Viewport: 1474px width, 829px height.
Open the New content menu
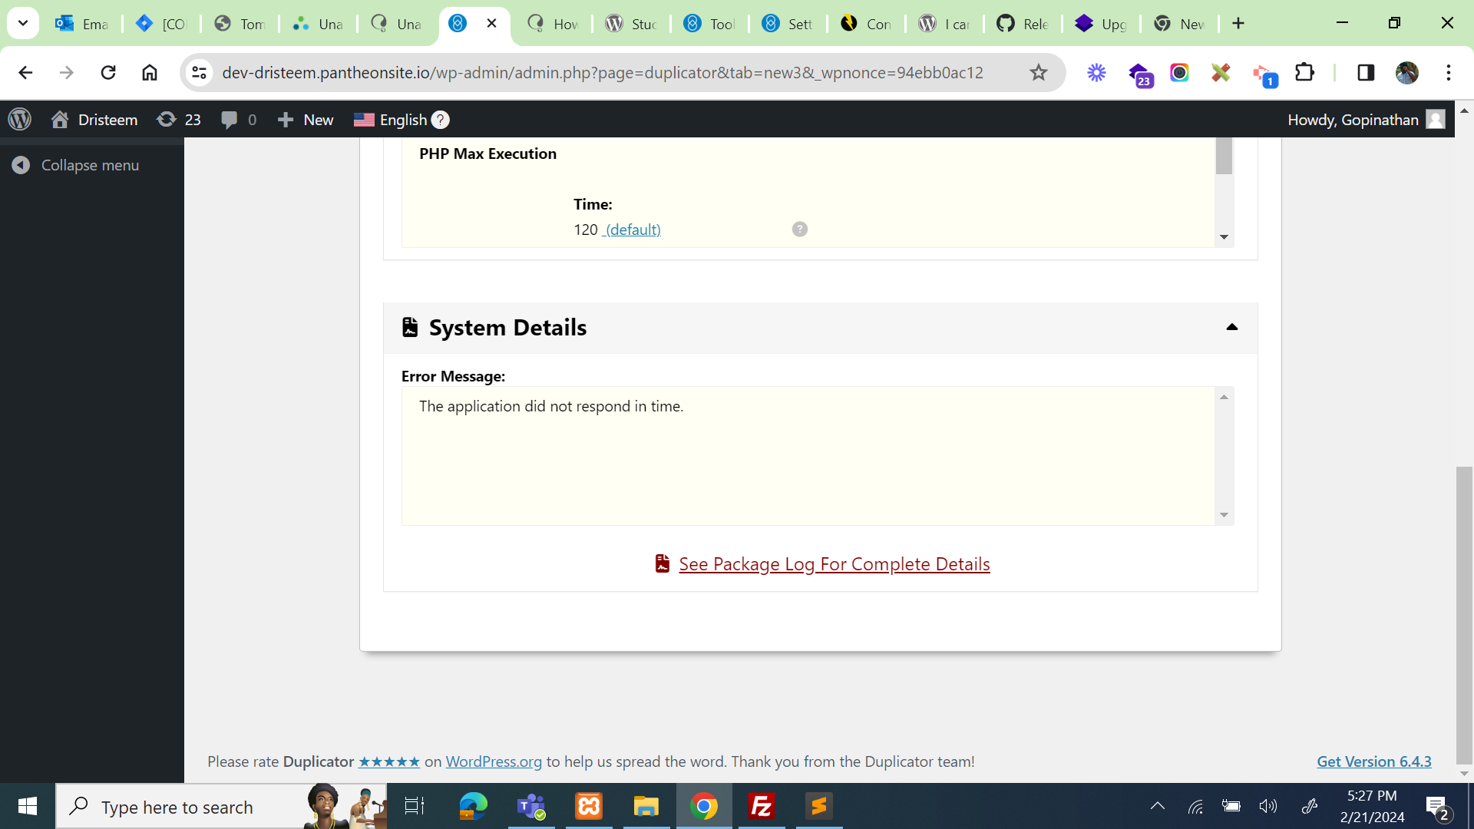306,119
